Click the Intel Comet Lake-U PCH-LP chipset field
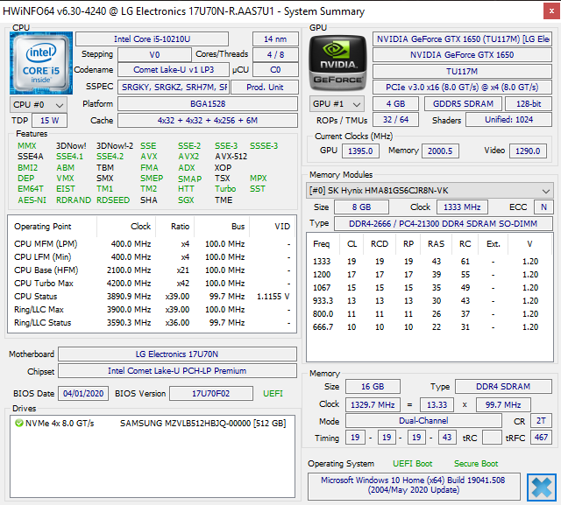 coord(177,371)
